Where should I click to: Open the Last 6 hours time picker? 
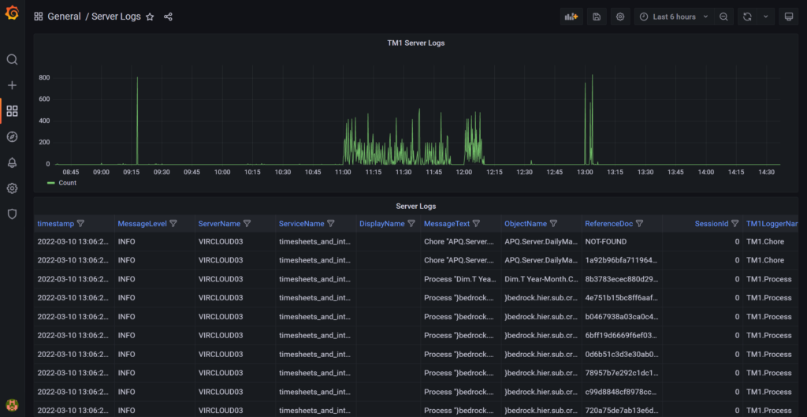pyautogui.click(x=672, y=17)
